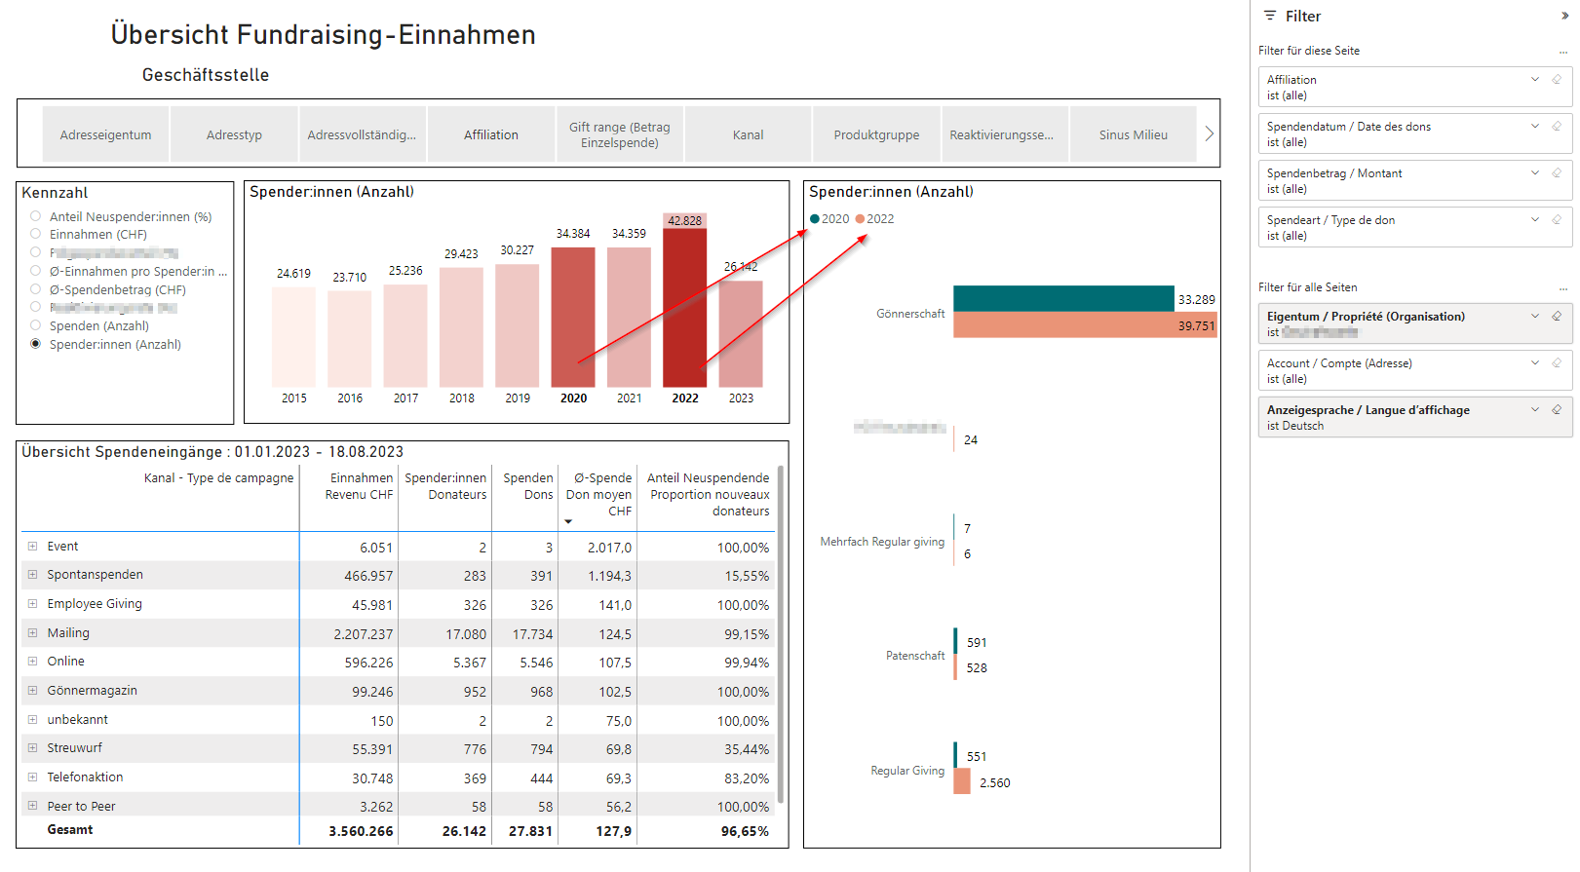Expand the Spendendatum / Date des dons chevron
This screenshot has width=1580, height=872.
[x=1535, y=127]
